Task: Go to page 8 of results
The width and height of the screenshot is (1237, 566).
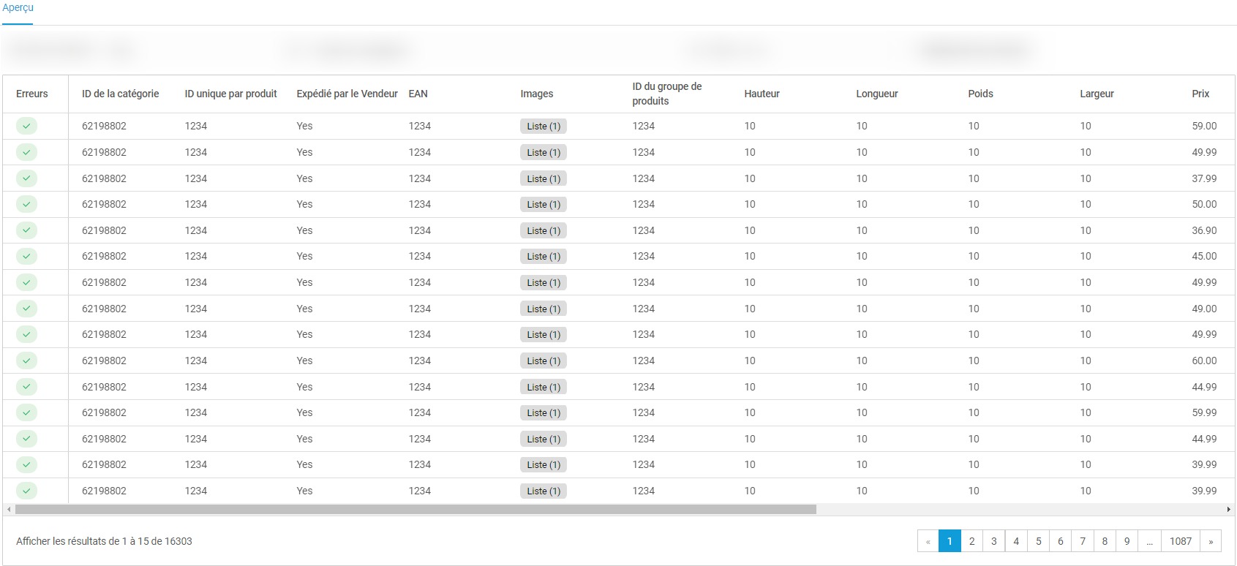Action: click(x=1105, y=541)
